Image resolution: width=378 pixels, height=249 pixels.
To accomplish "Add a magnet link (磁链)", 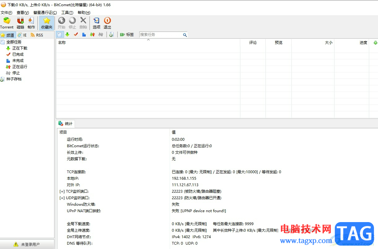I will click(20, 23).
